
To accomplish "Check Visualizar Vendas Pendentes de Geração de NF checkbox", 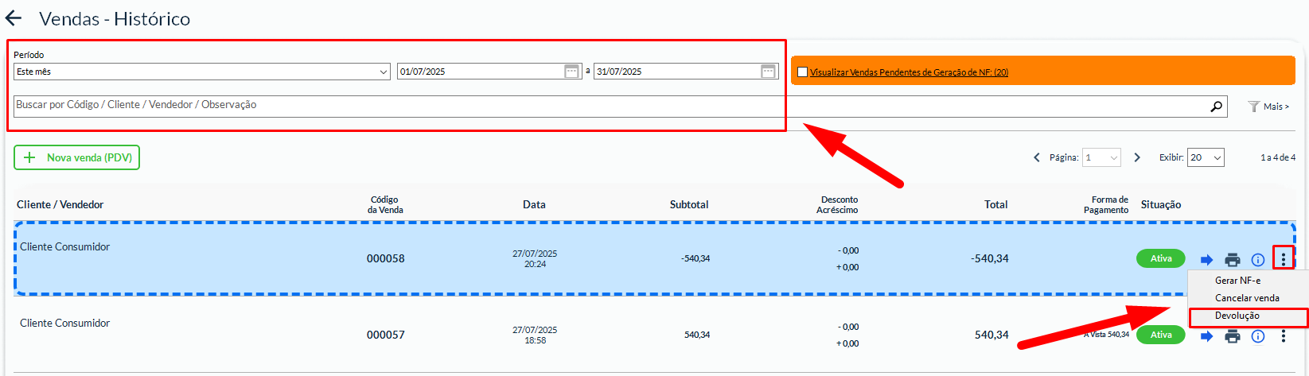I will 802,72.
